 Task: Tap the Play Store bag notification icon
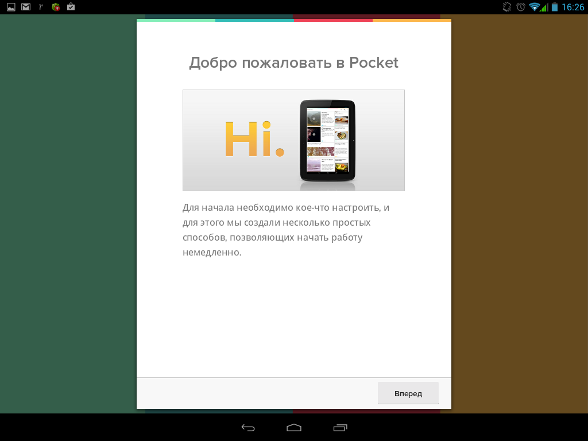click(71, 7)
